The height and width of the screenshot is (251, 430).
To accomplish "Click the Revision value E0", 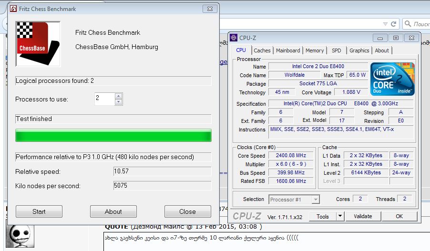I will [x=400, y=120].
